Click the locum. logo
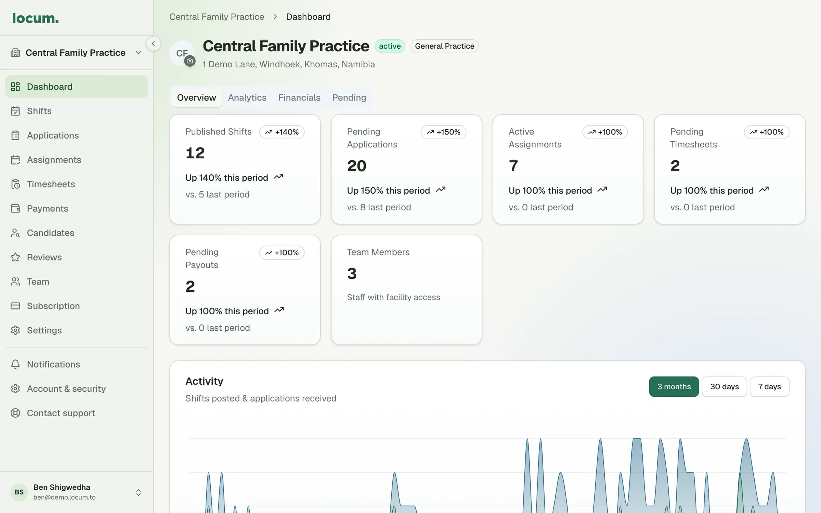821x513 pixels. 35,18
